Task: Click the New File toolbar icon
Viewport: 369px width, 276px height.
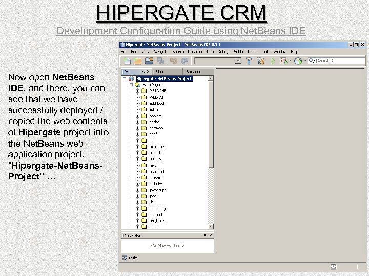Action: point(127,61)
